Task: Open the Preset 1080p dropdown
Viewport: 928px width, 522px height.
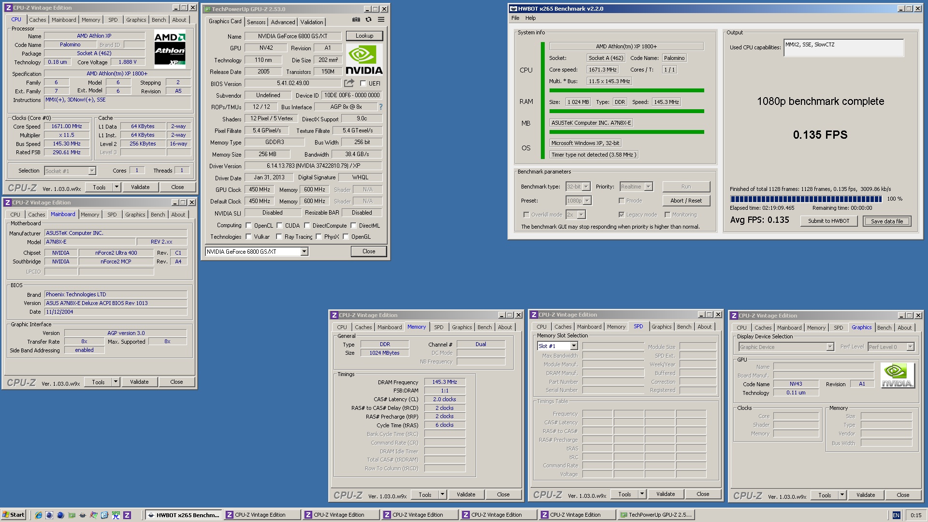Action: point(587,201)
